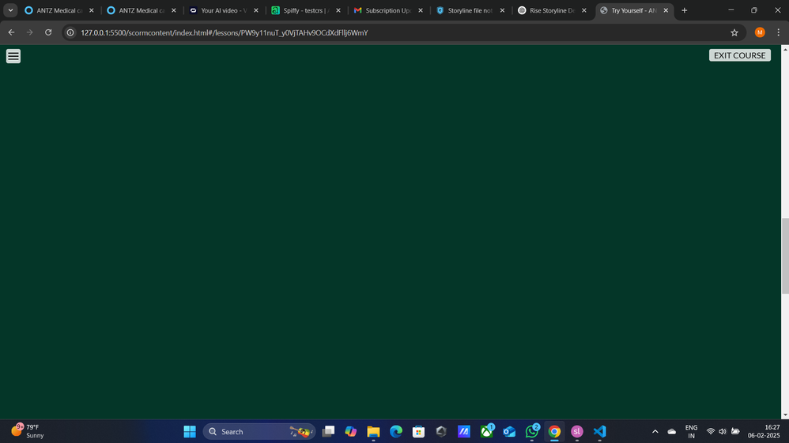Reload the current page
The height and width of the screenshot is (443, 789).
coord(48,32)
